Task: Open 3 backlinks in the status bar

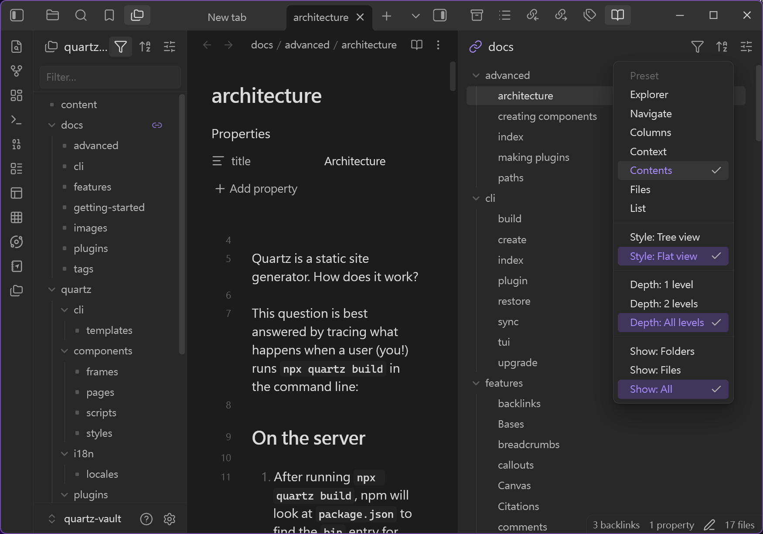Action: coord(616,525)
